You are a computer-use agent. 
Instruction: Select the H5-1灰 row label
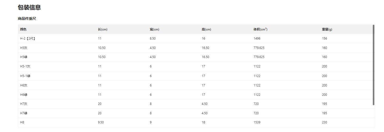point(25,66)
